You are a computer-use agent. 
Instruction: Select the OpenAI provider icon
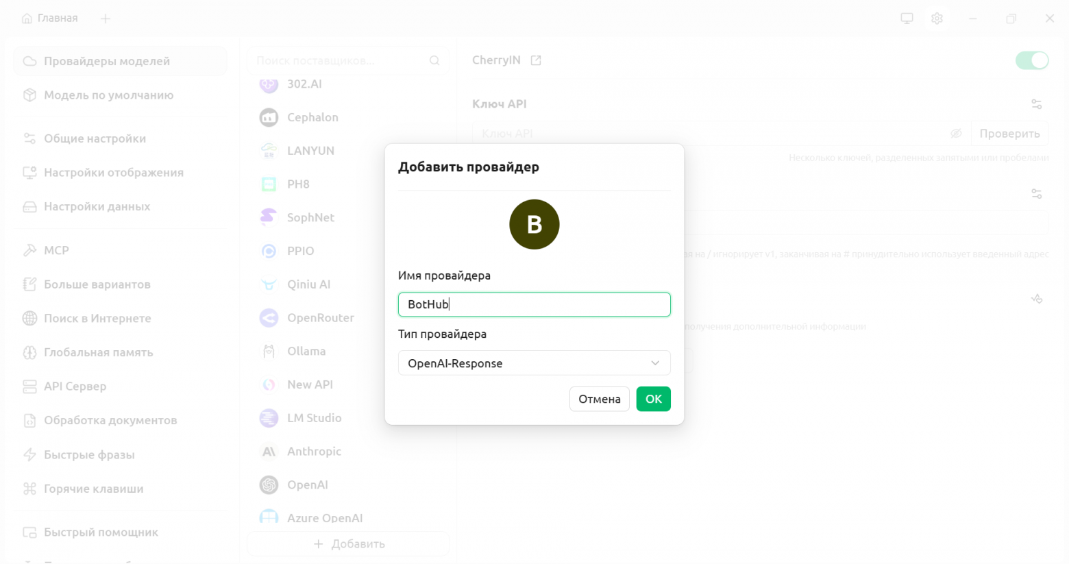(x=269, y=485)
